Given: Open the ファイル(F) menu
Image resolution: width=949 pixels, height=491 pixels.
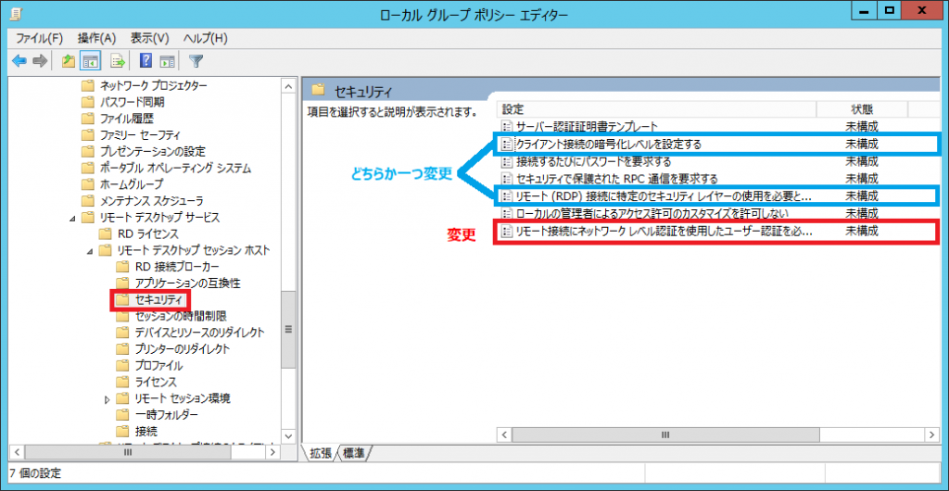Looking at the screenshot, I should (39, 38).
